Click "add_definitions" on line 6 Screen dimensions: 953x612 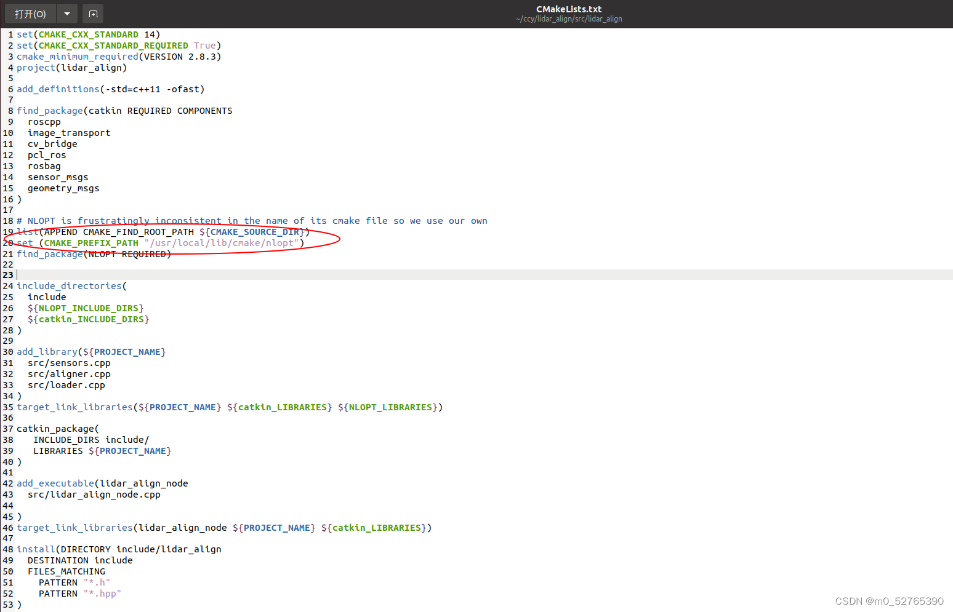click(58, 89)
